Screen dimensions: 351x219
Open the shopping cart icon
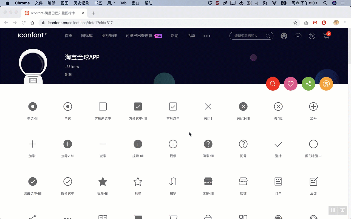pos(326,36)
